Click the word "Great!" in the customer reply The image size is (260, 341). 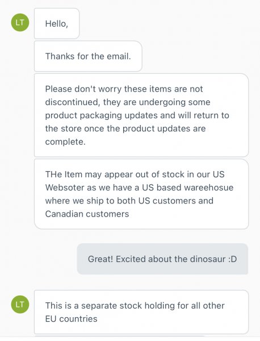(100, 259)
